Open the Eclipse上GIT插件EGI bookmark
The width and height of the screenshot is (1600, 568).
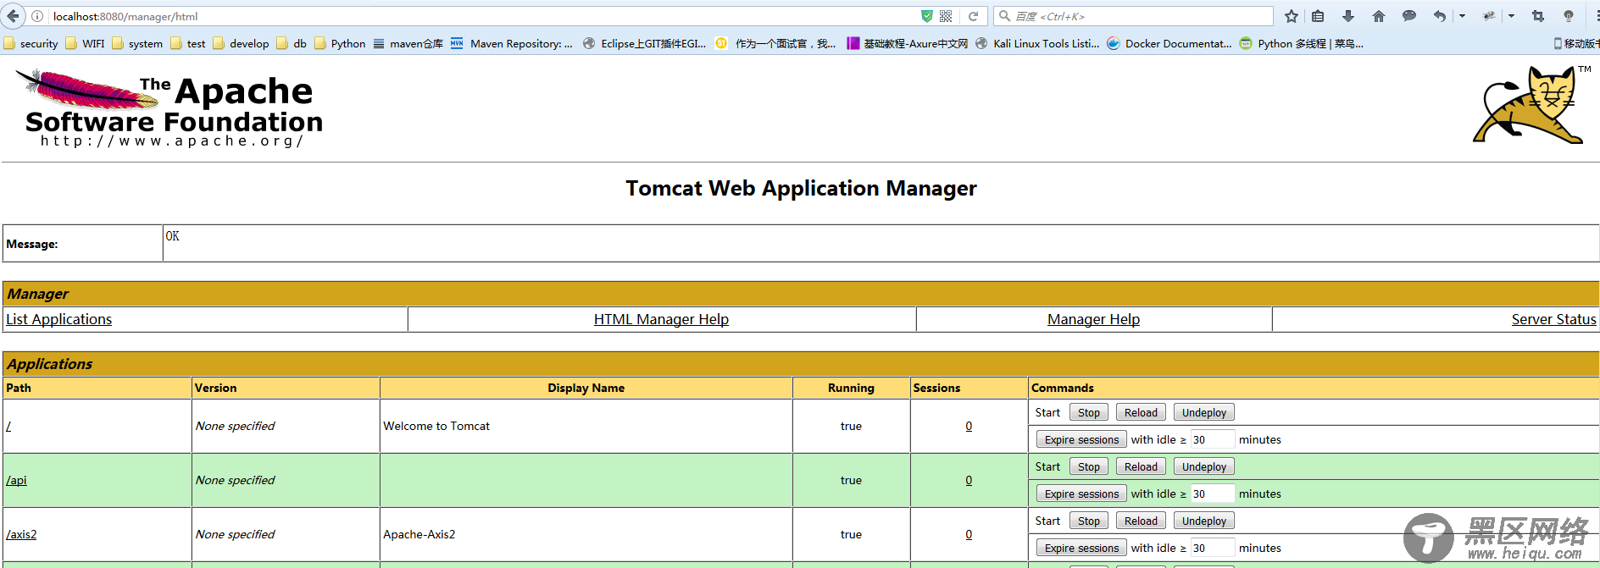(x=645, y=43)
